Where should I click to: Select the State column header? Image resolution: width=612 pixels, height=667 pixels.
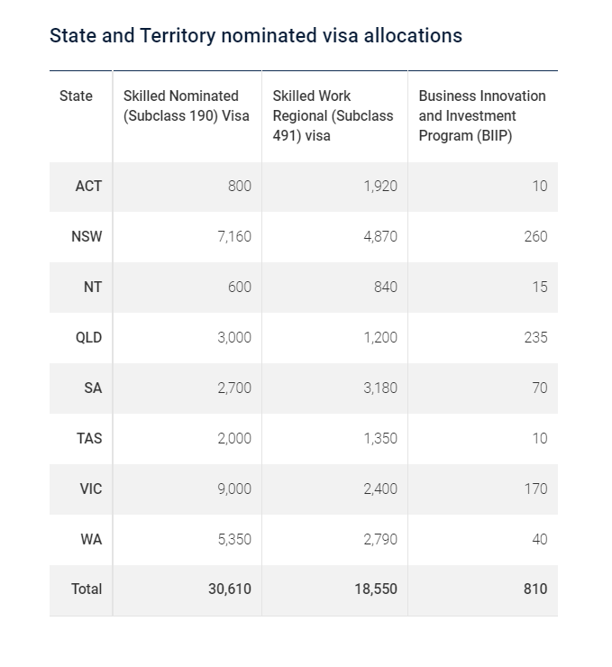[x=76, y=96]
